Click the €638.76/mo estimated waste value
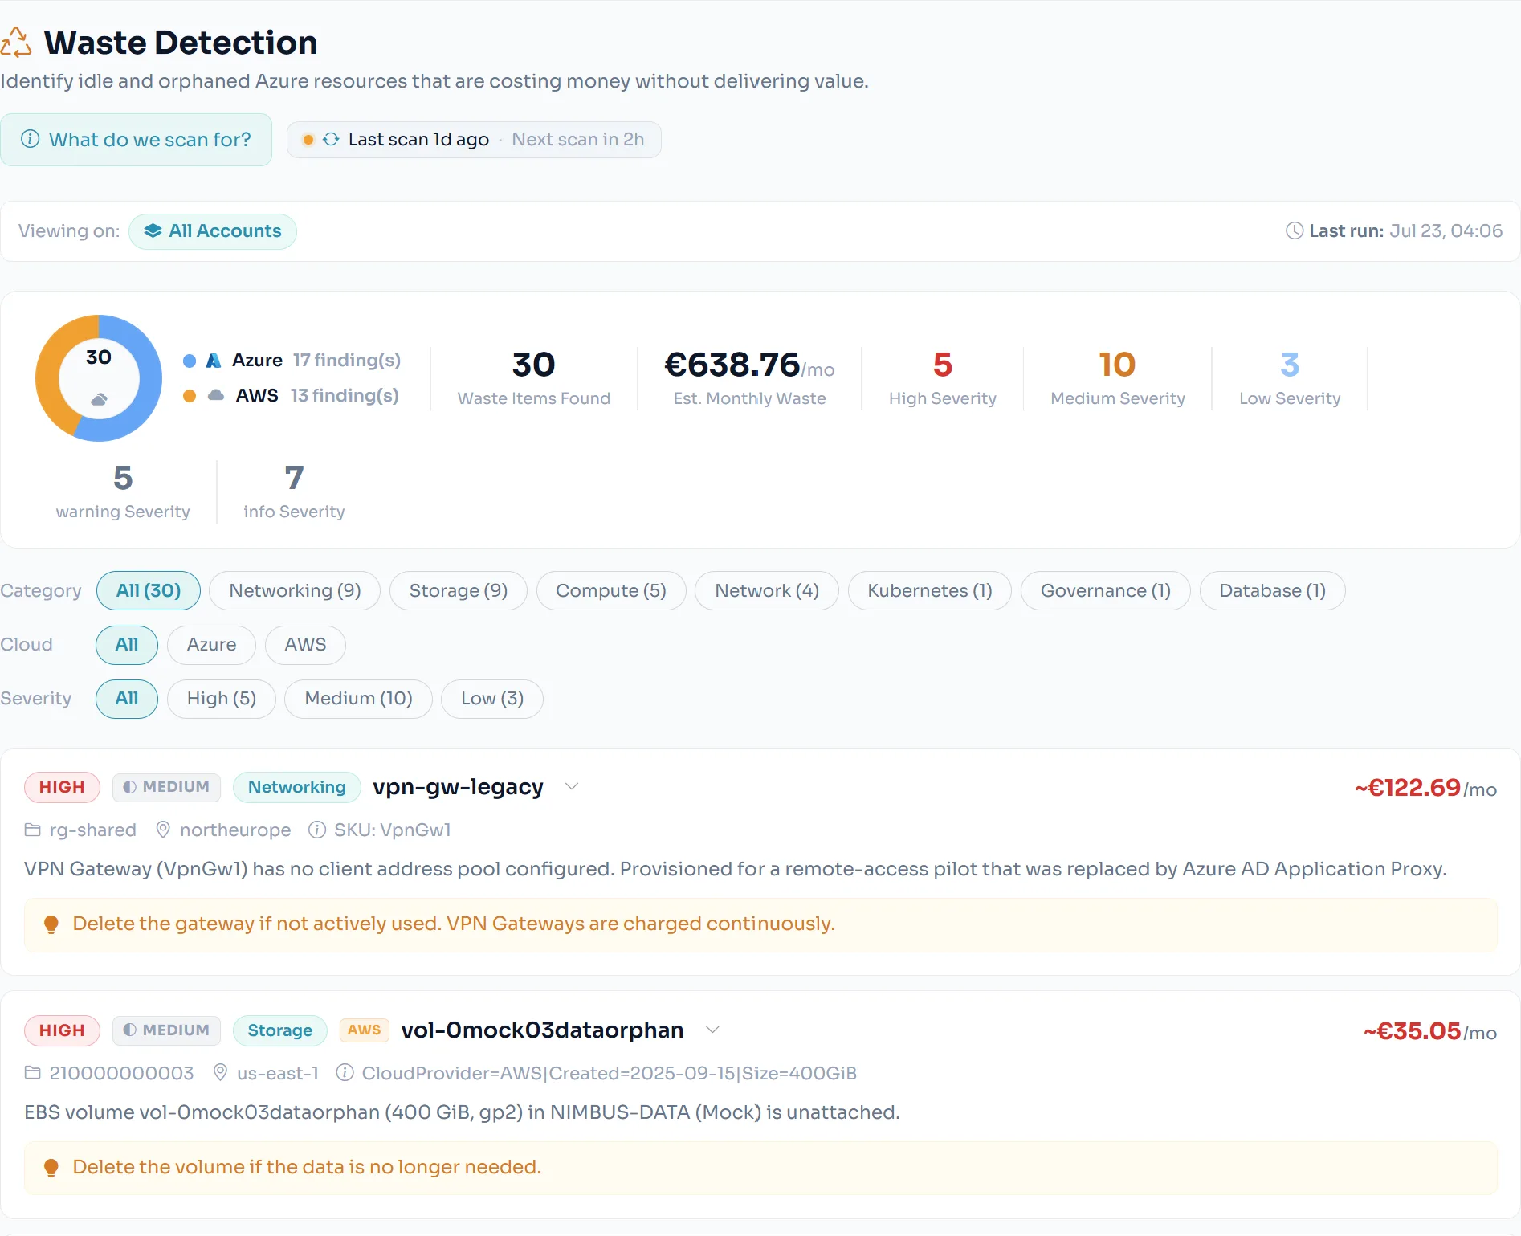 [749, 365]
